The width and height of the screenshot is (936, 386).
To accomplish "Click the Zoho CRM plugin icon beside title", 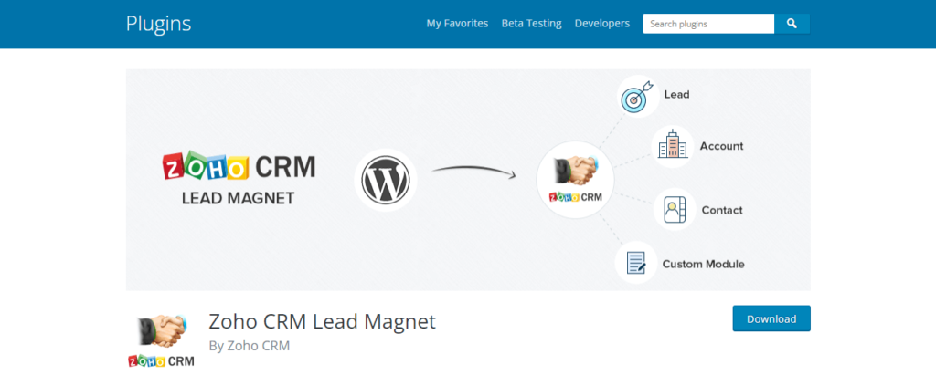I will (161, 339).
